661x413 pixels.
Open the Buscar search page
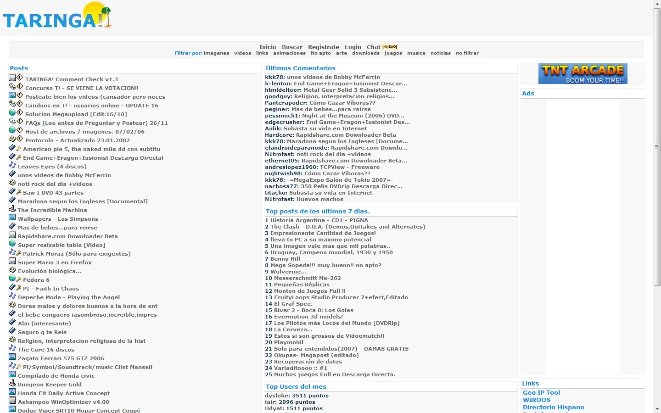(292, 47)
